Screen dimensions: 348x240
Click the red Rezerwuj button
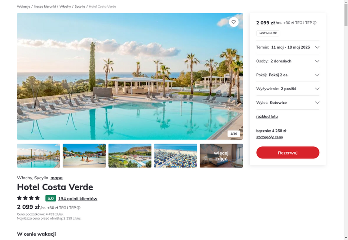click(x=288, y=152)
